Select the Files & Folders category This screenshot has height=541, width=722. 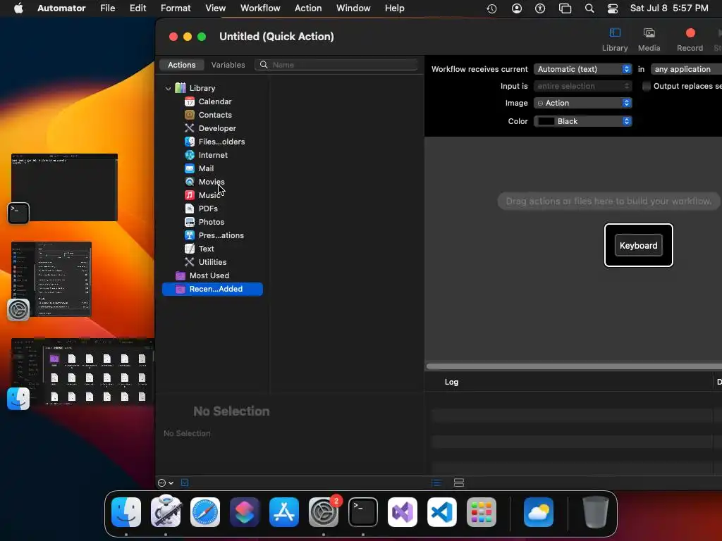tap(221, 141)
